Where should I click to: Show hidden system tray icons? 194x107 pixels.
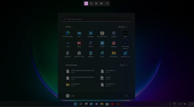[166, 104]
